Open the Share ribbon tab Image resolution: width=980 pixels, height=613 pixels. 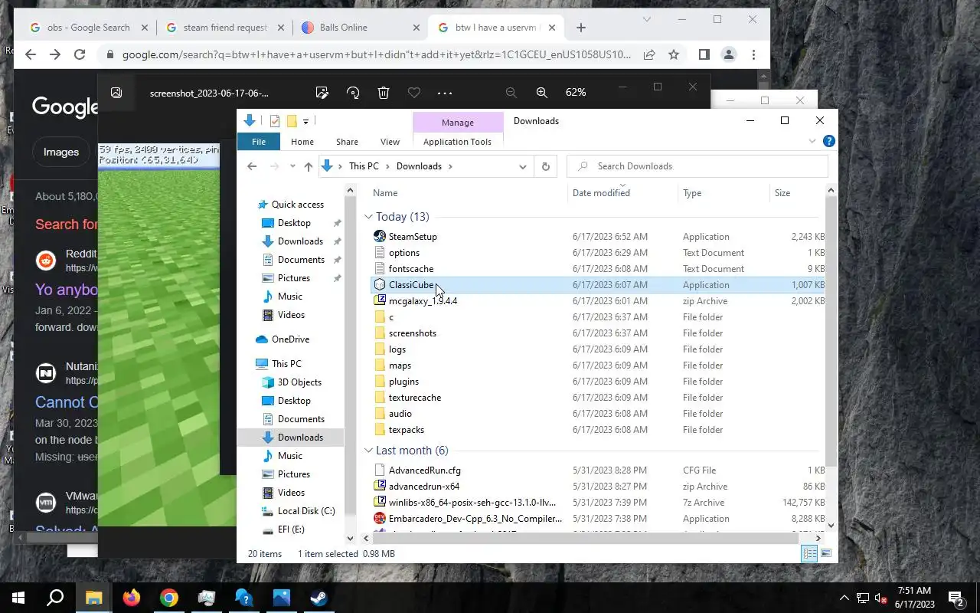pos(347,142)
